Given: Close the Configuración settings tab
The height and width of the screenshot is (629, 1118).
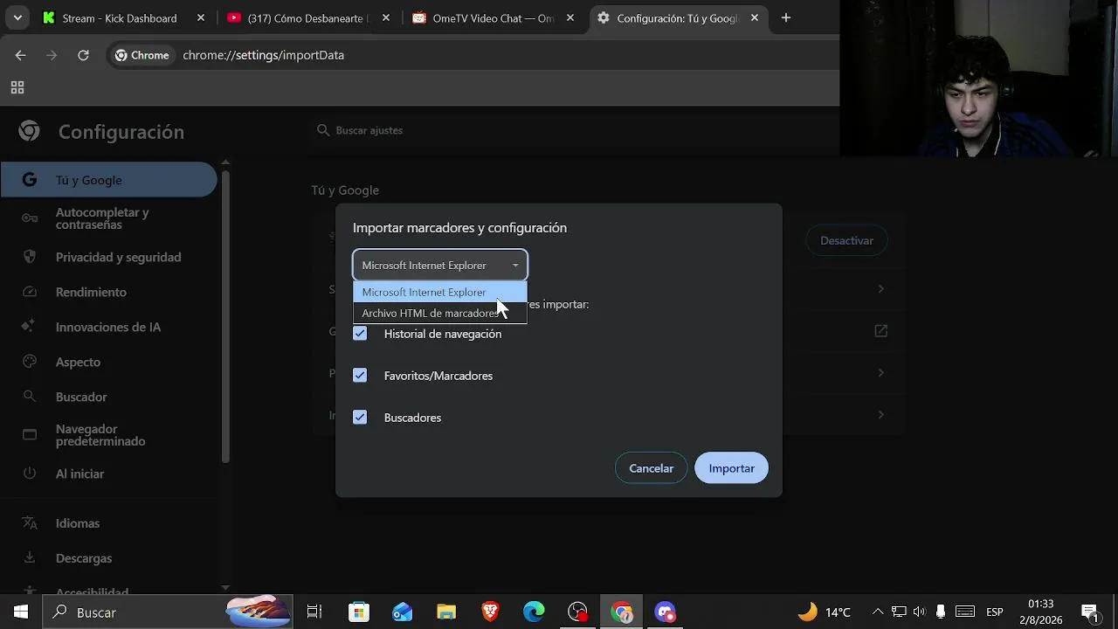Looking at the screenshot, I should click(x=755, y=17).
